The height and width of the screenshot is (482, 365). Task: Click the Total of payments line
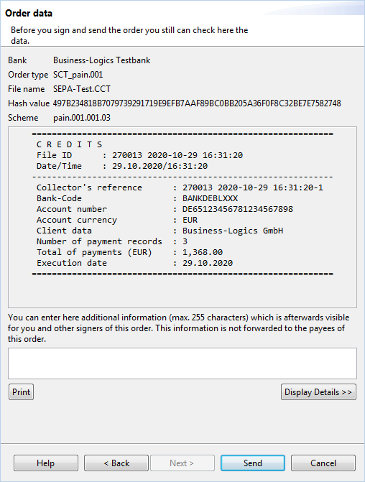pyautogui.click(x=130, y=252)
